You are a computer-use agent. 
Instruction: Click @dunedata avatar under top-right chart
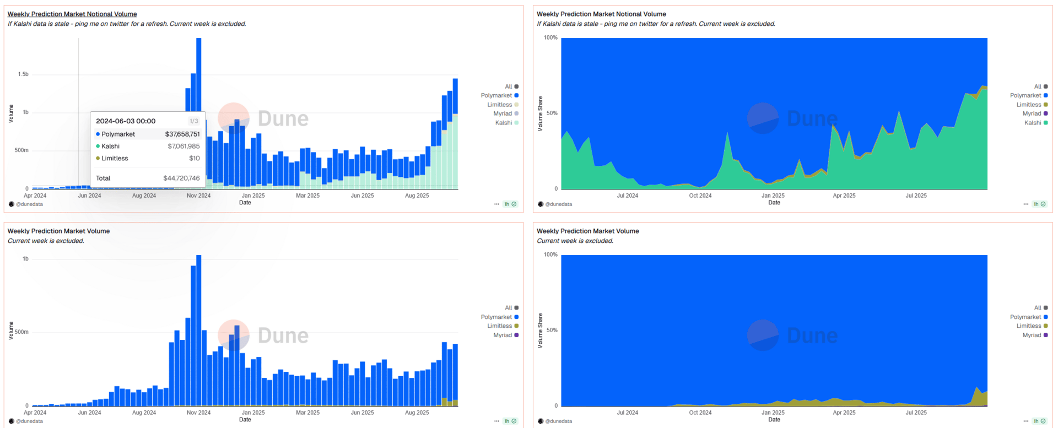[x=541, y=204]
